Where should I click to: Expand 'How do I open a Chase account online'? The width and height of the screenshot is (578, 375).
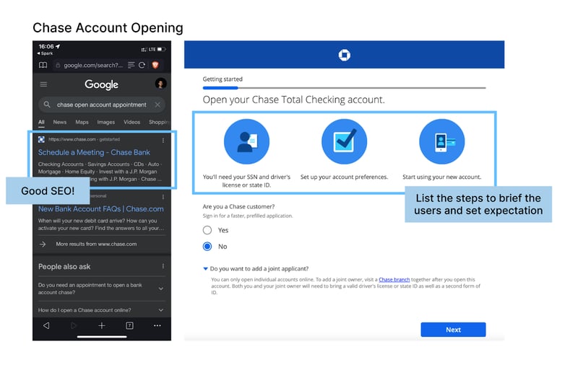[160, 310]
